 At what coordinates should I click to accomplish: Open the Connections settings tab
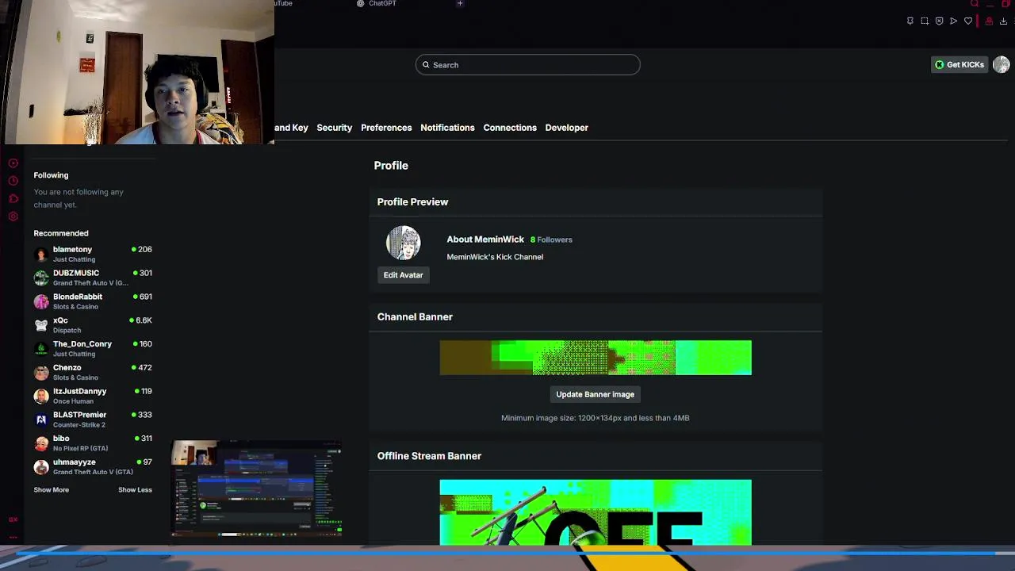[x=510, y=128]
